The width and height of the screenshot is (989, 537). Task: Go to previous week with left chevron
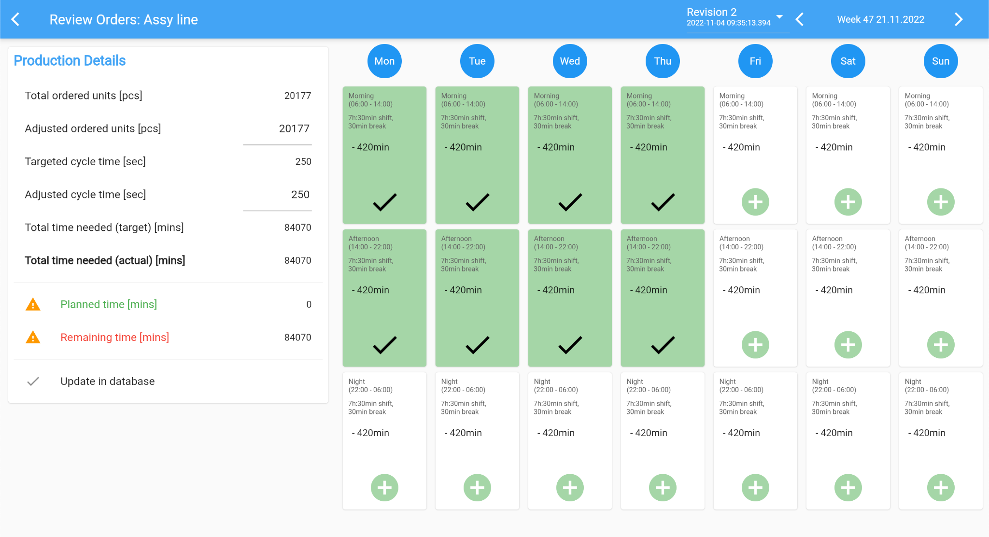pos(800,19)
